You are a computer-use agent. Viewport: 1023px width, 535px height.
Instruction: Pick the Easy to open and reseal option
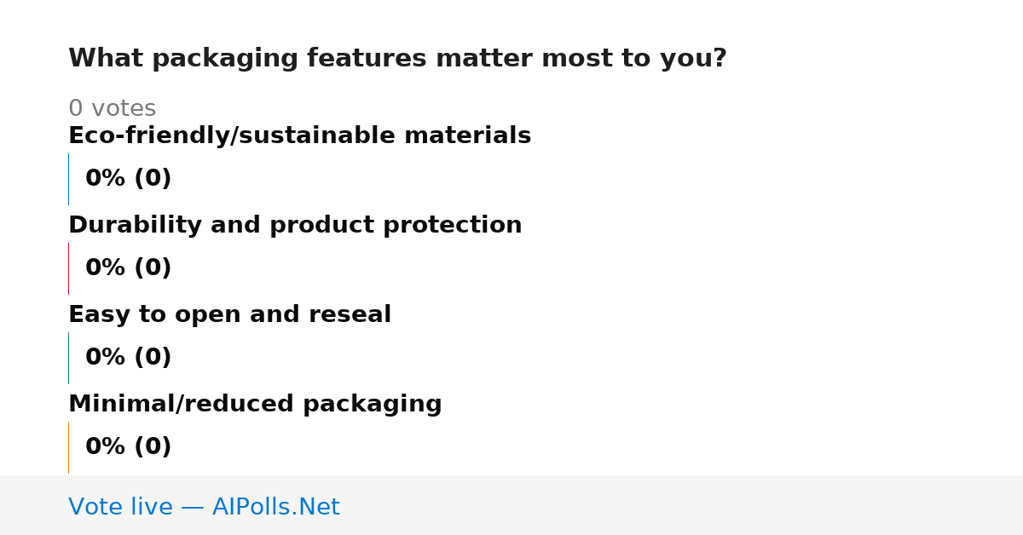229,314
